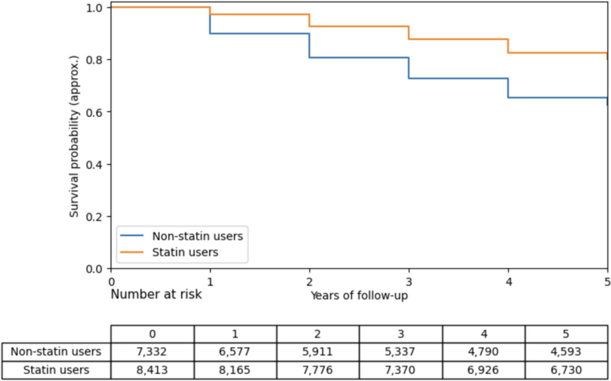Click table cell showing 8,413
611x381 pixels.
coord(152,370)
